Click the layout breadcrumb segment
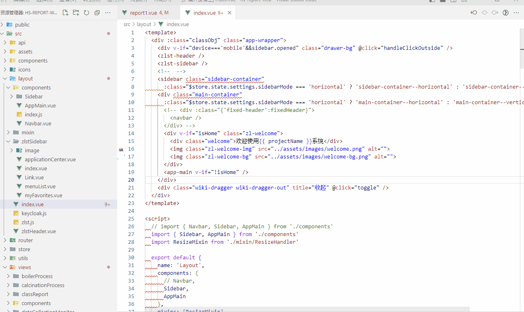The width and height of the screenshot is (524, 312). pos(144,25)
